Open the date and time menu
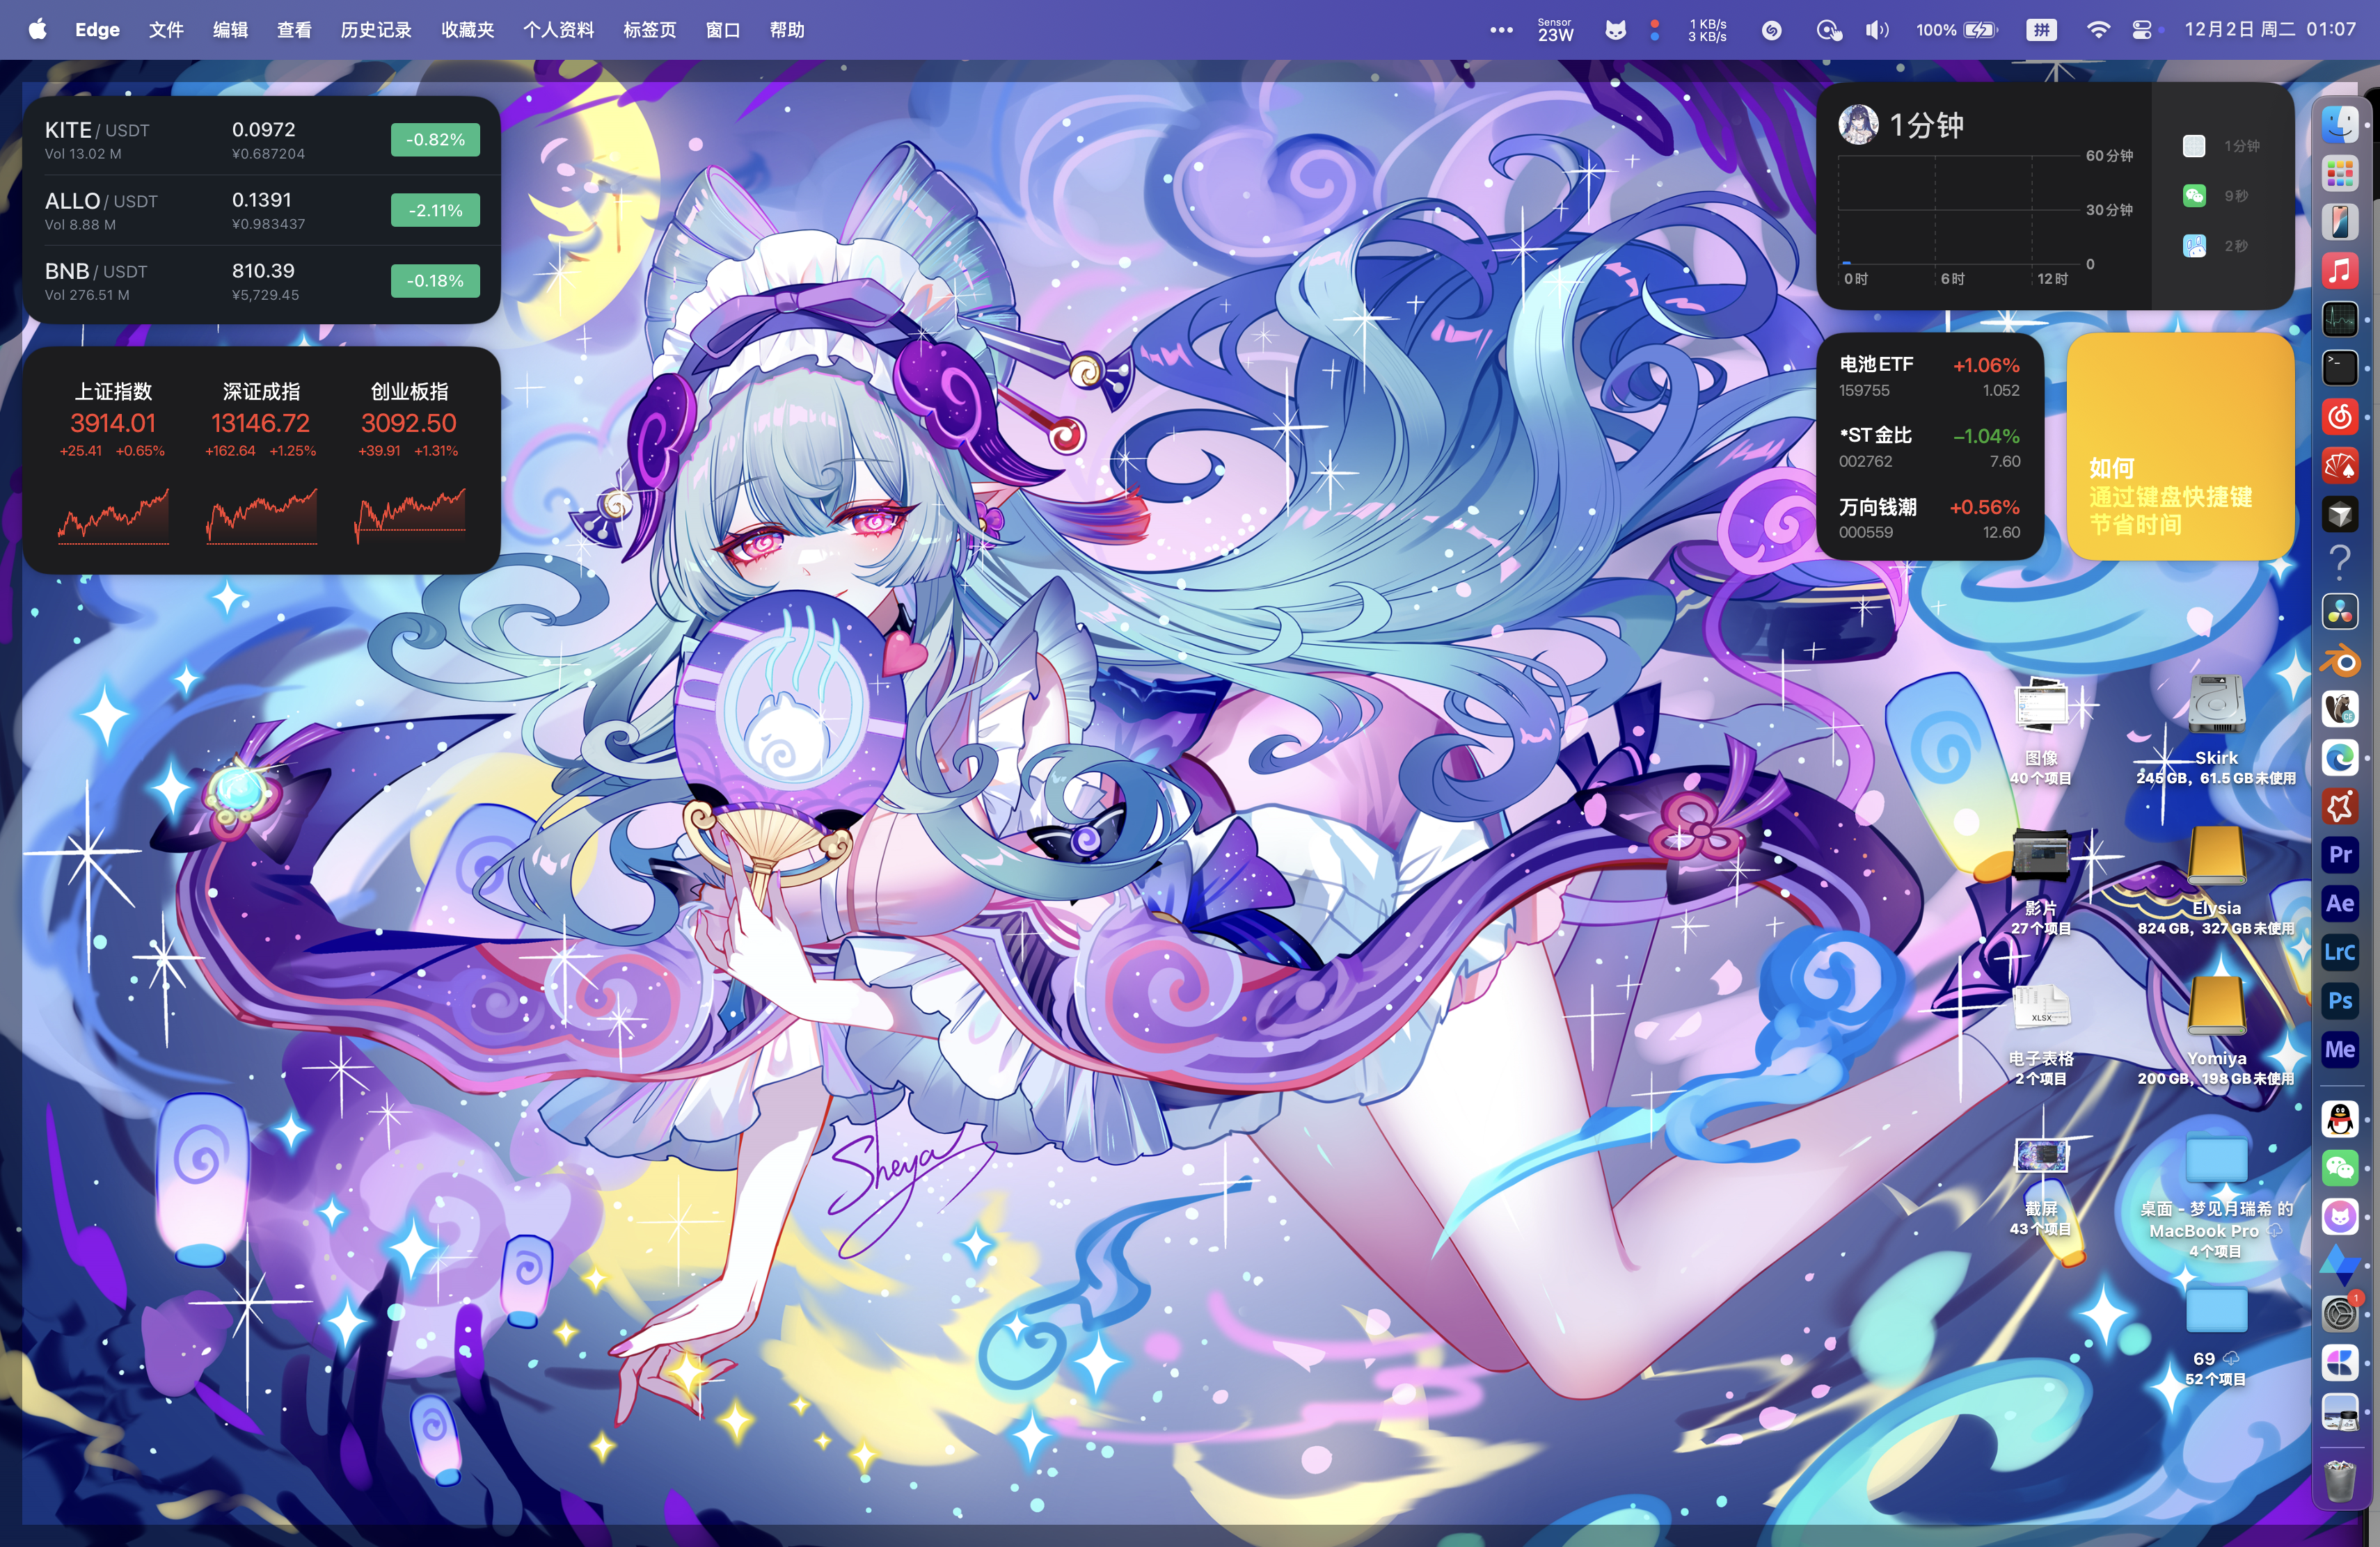The height and width of the screenshot is (1547, 2380). point(2270,30)
